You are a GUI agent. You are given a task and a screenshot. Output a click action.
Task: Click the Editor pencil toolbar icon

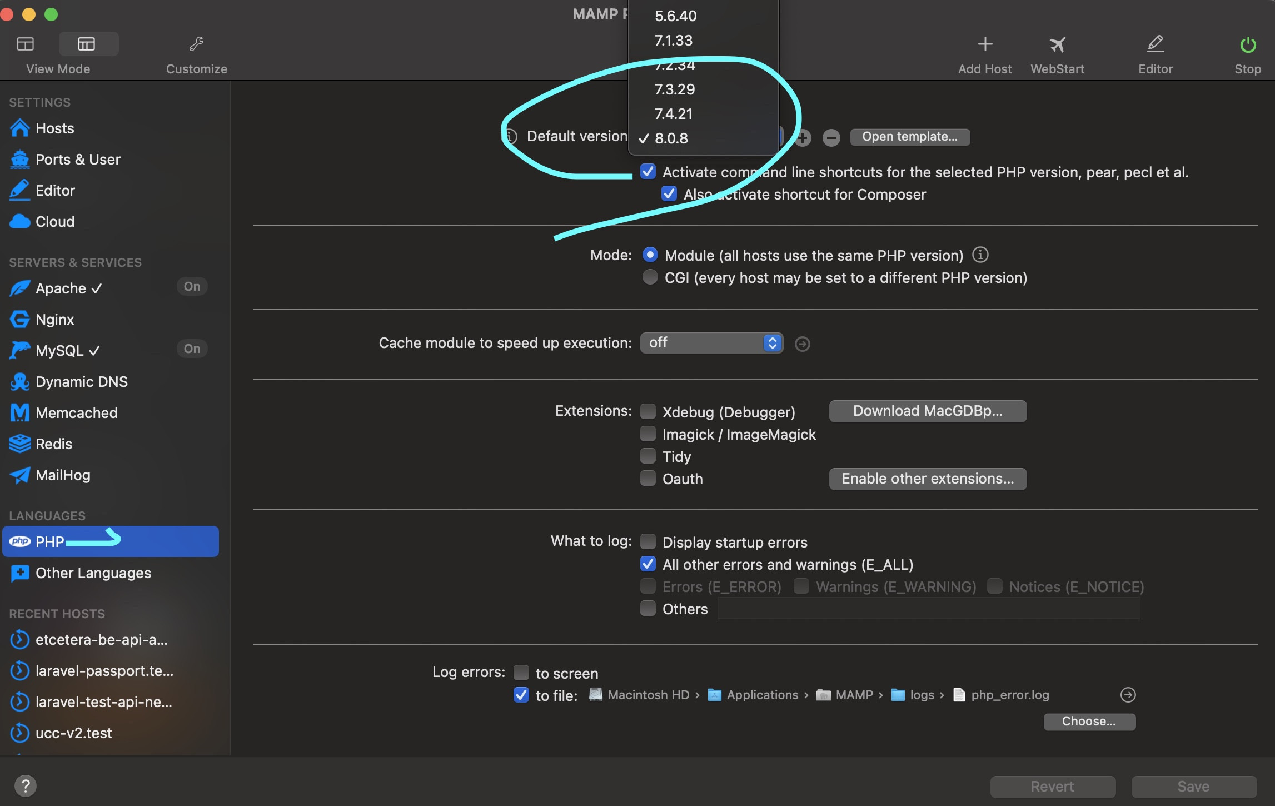pos(1155,44)
